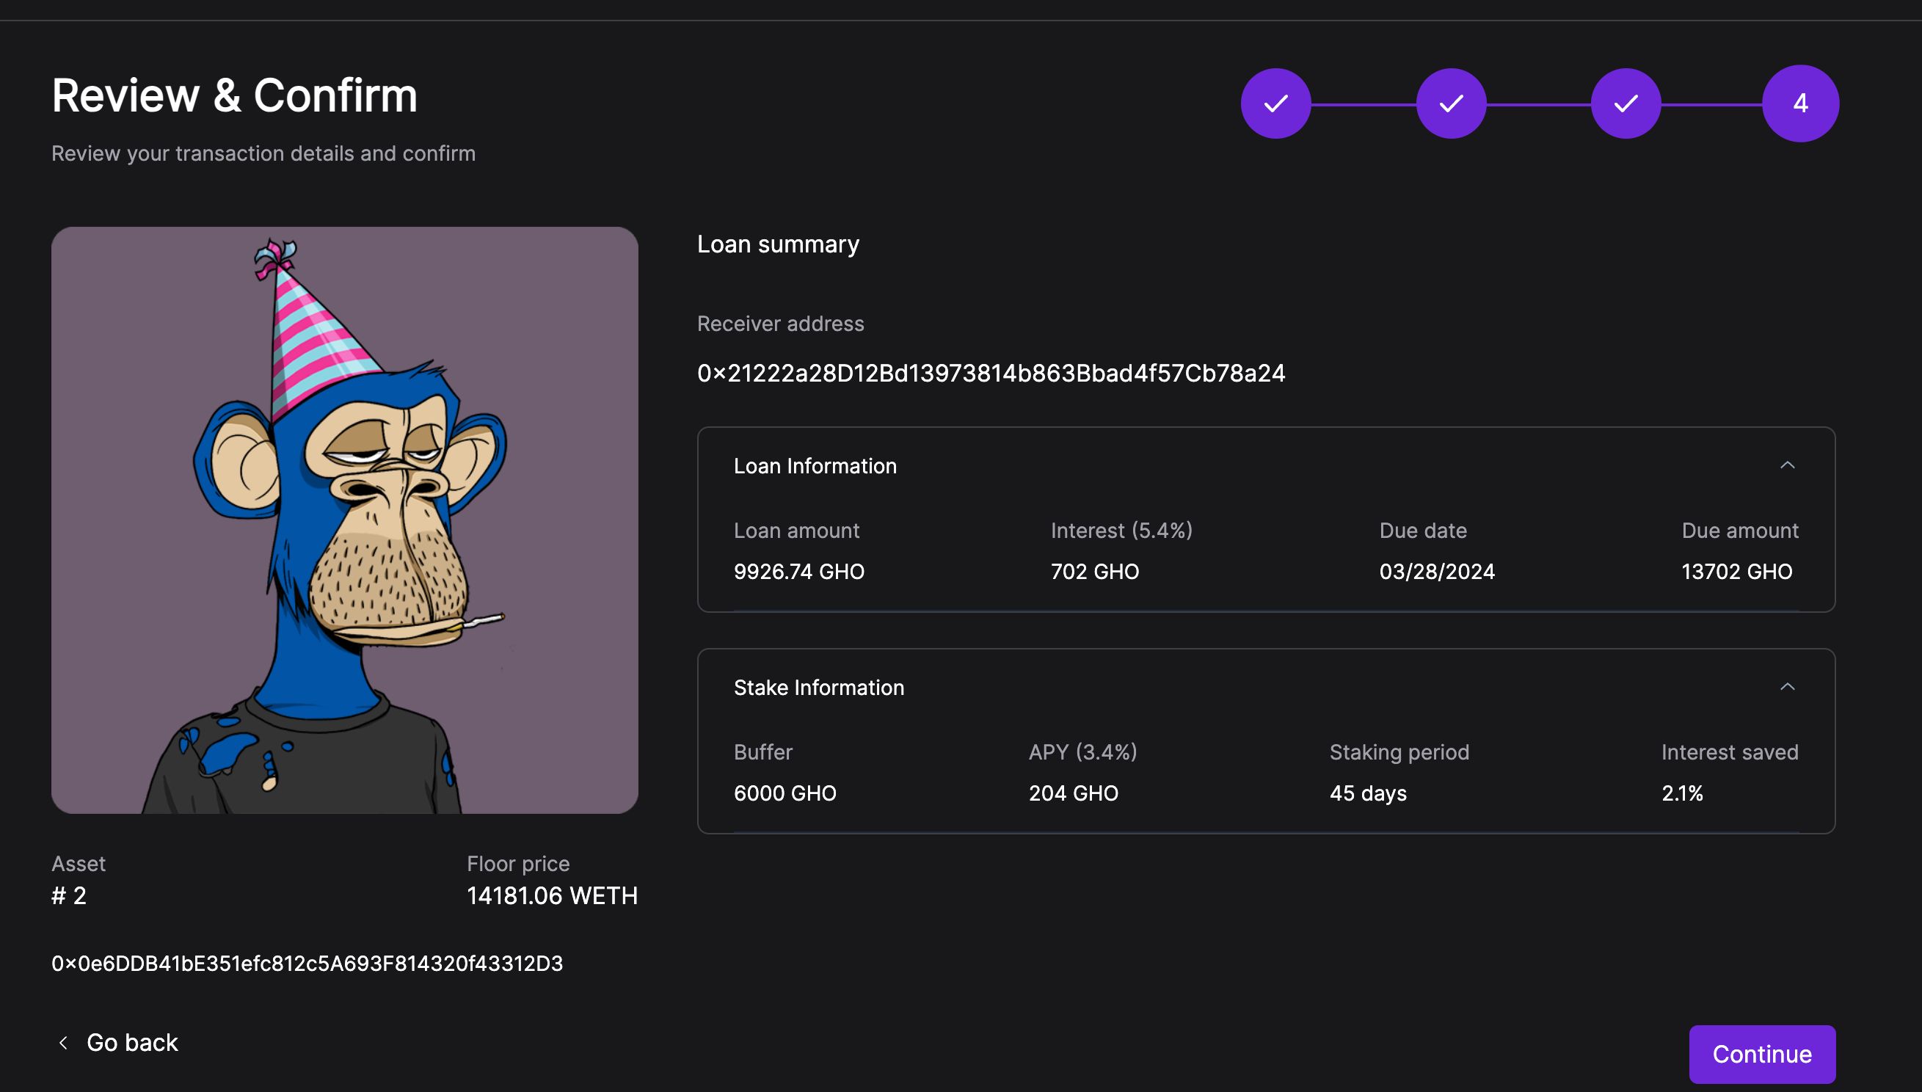Image resolution: width=1922 pixels, height=1092 pixels.
Task: Click the interest value 702 GHO
Action: pyautogui.click(x=1095, y=572)
